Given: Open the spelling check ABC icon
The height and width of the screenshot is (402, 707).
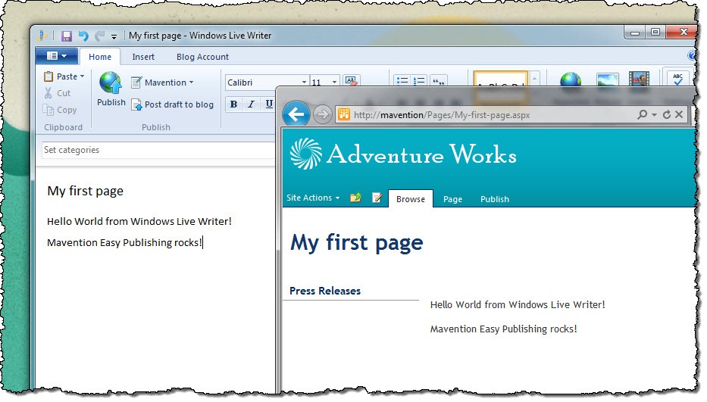Looking at the screenshot, I should click(677, 79).
